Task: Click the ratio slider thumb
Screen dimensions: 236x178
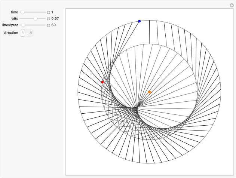Action: [35, 18]
